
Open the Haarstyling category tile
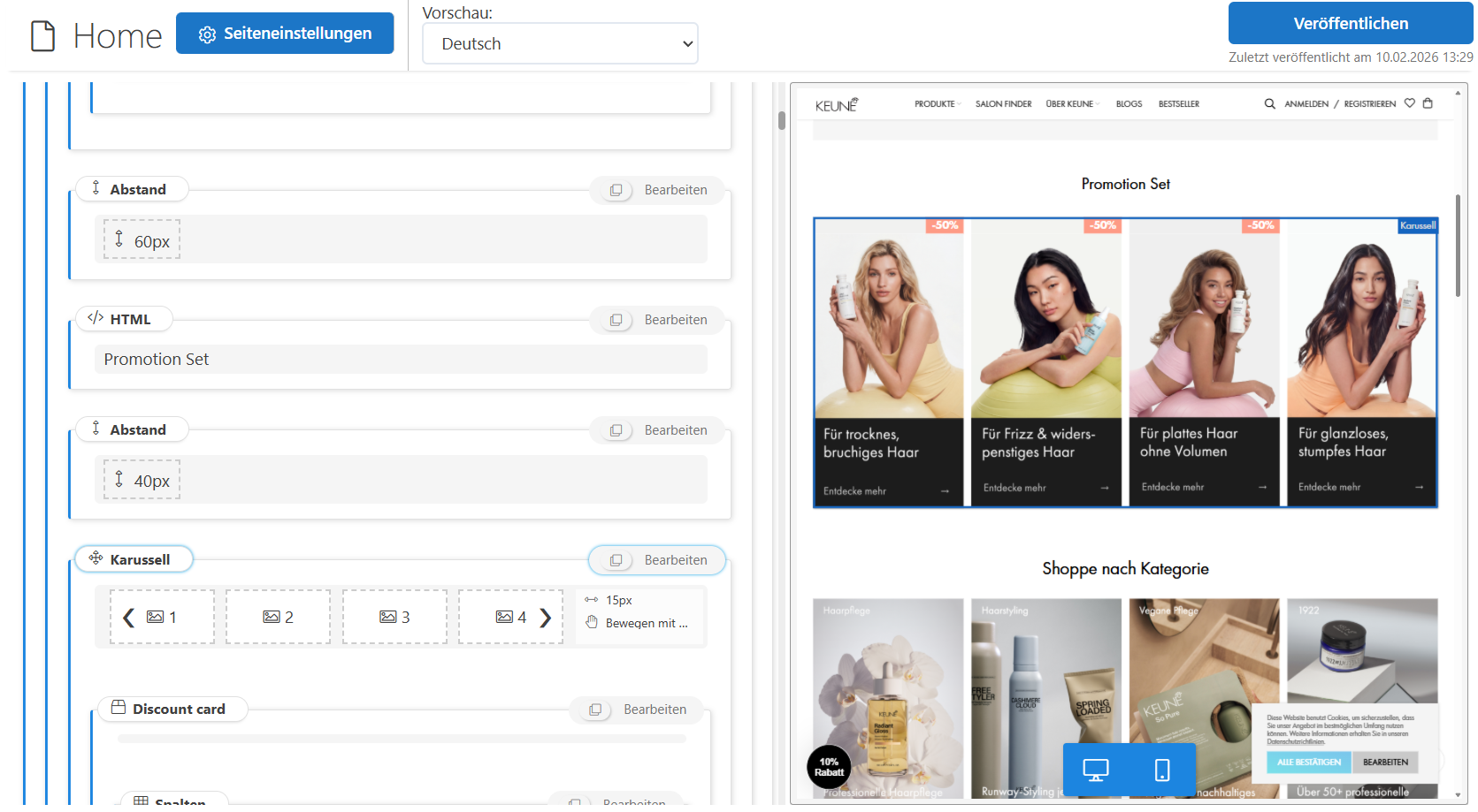coord(1045,698)
